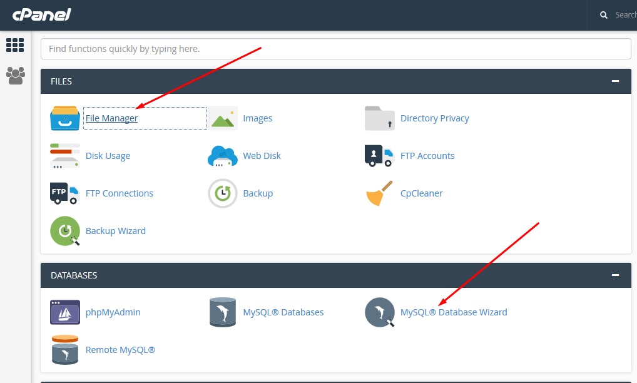
Task: Click the sidebar home grid icon
Action: [15, 45]
